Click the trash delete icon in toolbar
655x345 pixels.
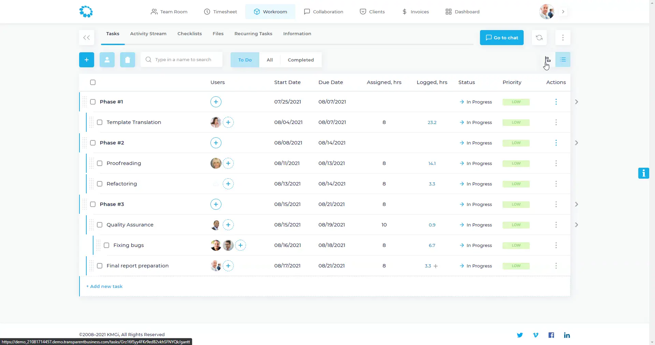[128, 60]
